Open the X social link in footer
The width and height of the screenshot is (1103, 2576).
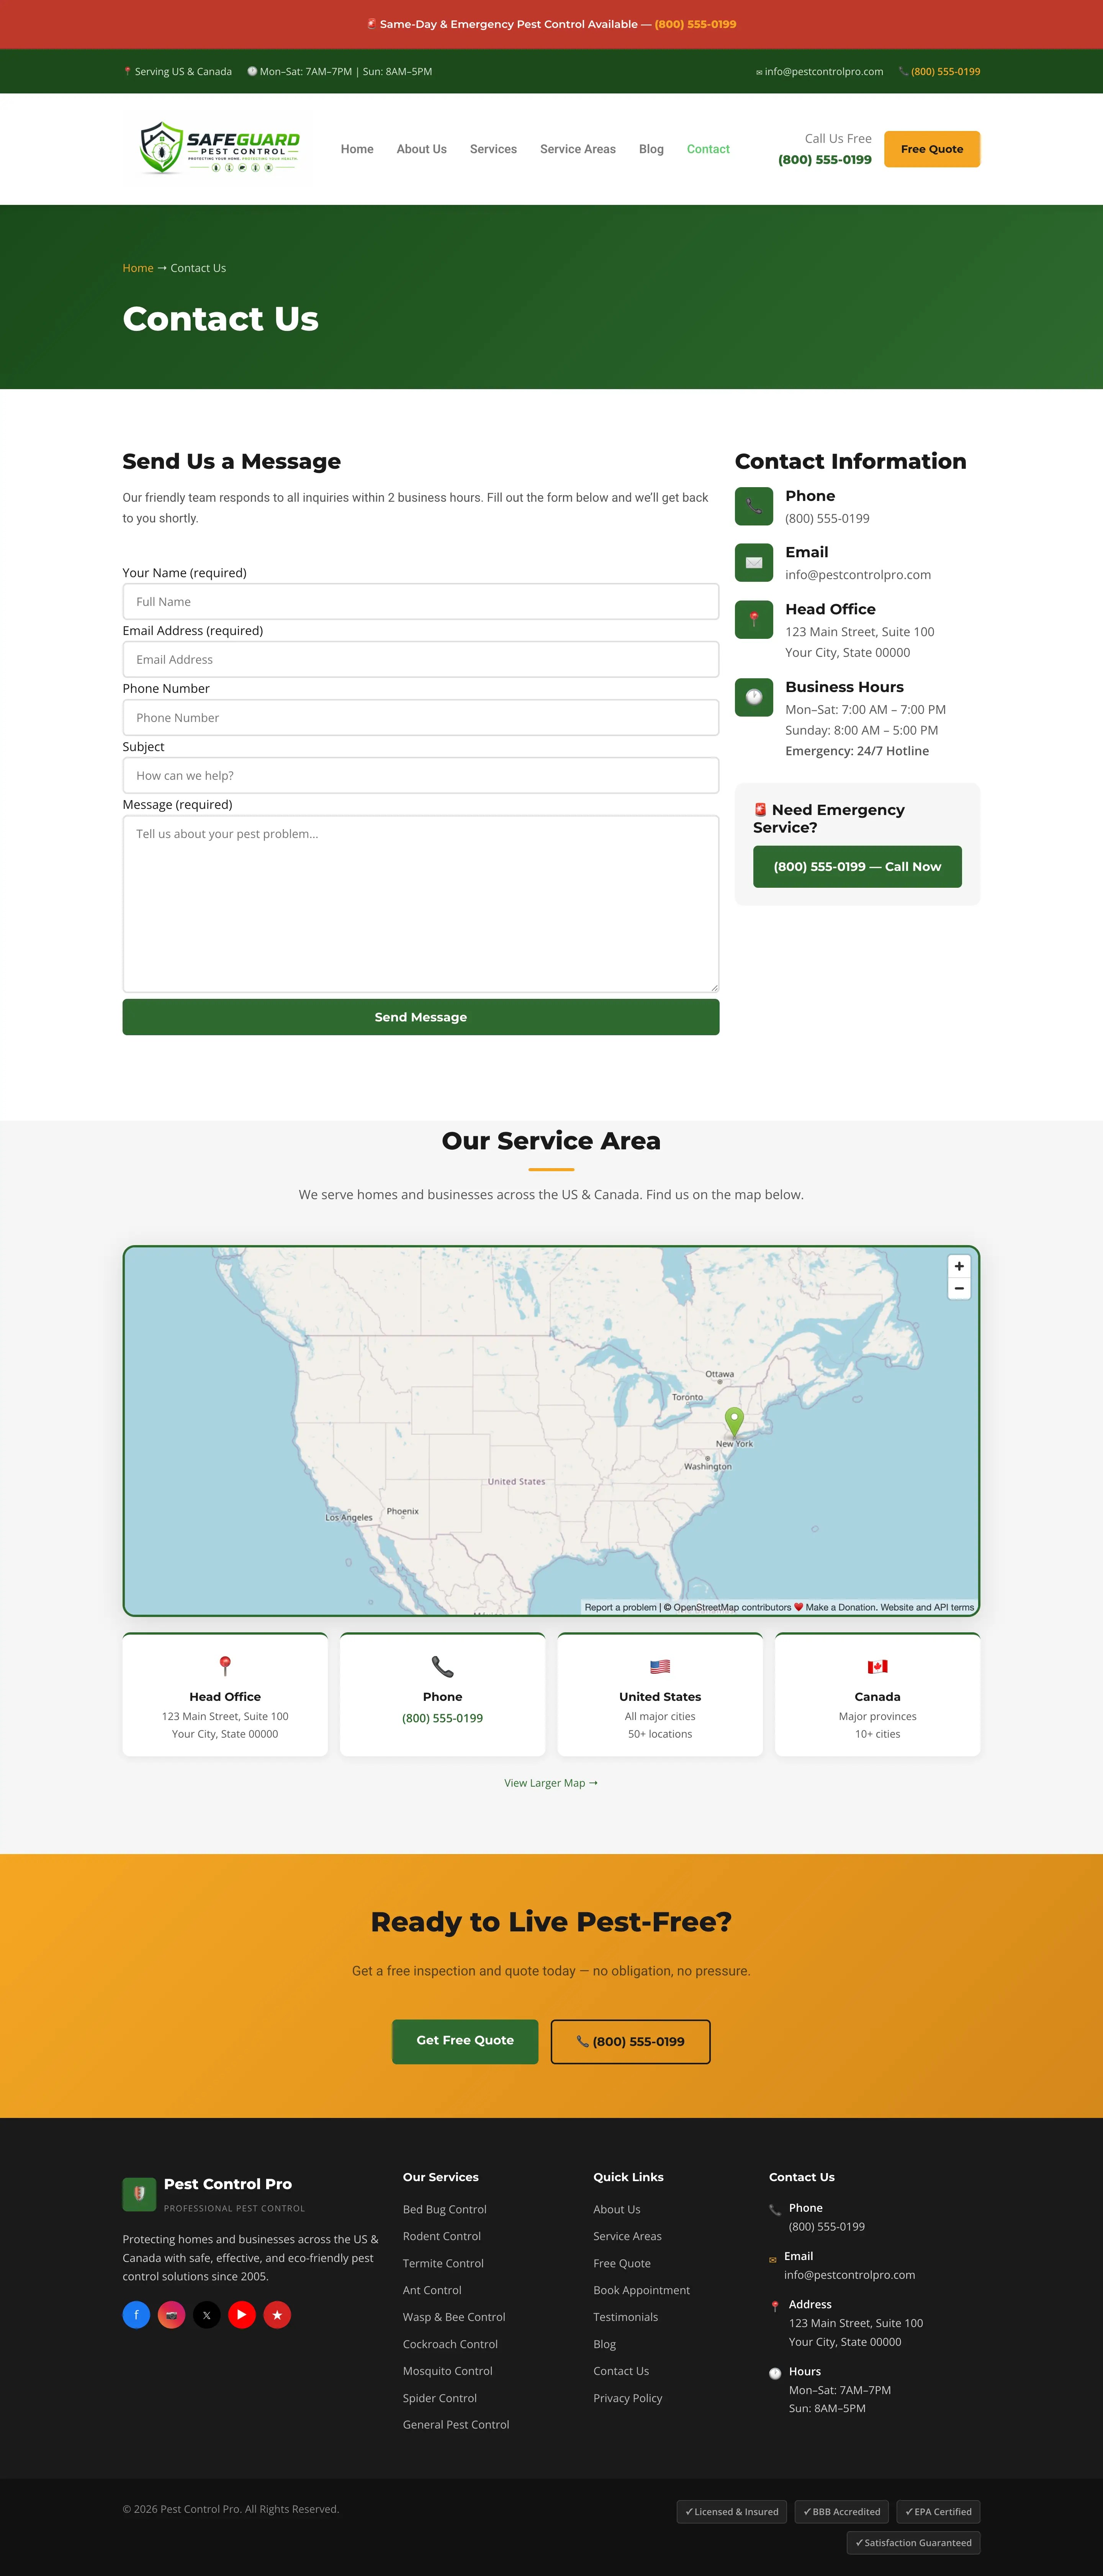click(x=207, y=2315)
